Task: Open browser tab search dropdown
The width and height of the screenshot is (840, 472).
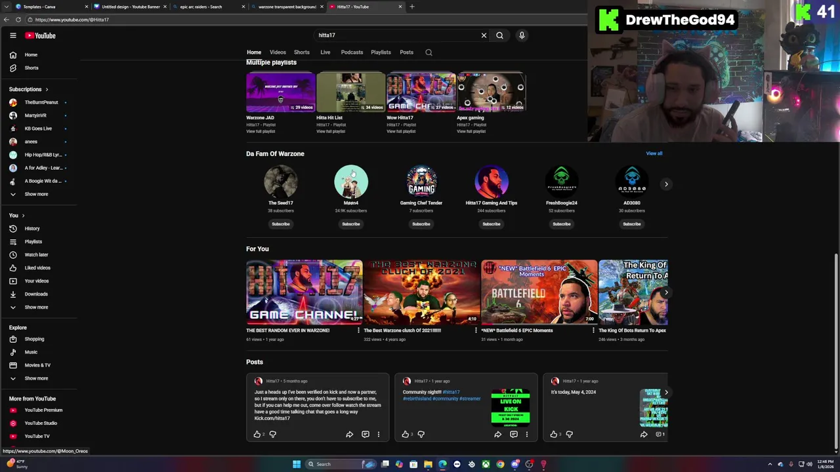Action: point(7,7)
